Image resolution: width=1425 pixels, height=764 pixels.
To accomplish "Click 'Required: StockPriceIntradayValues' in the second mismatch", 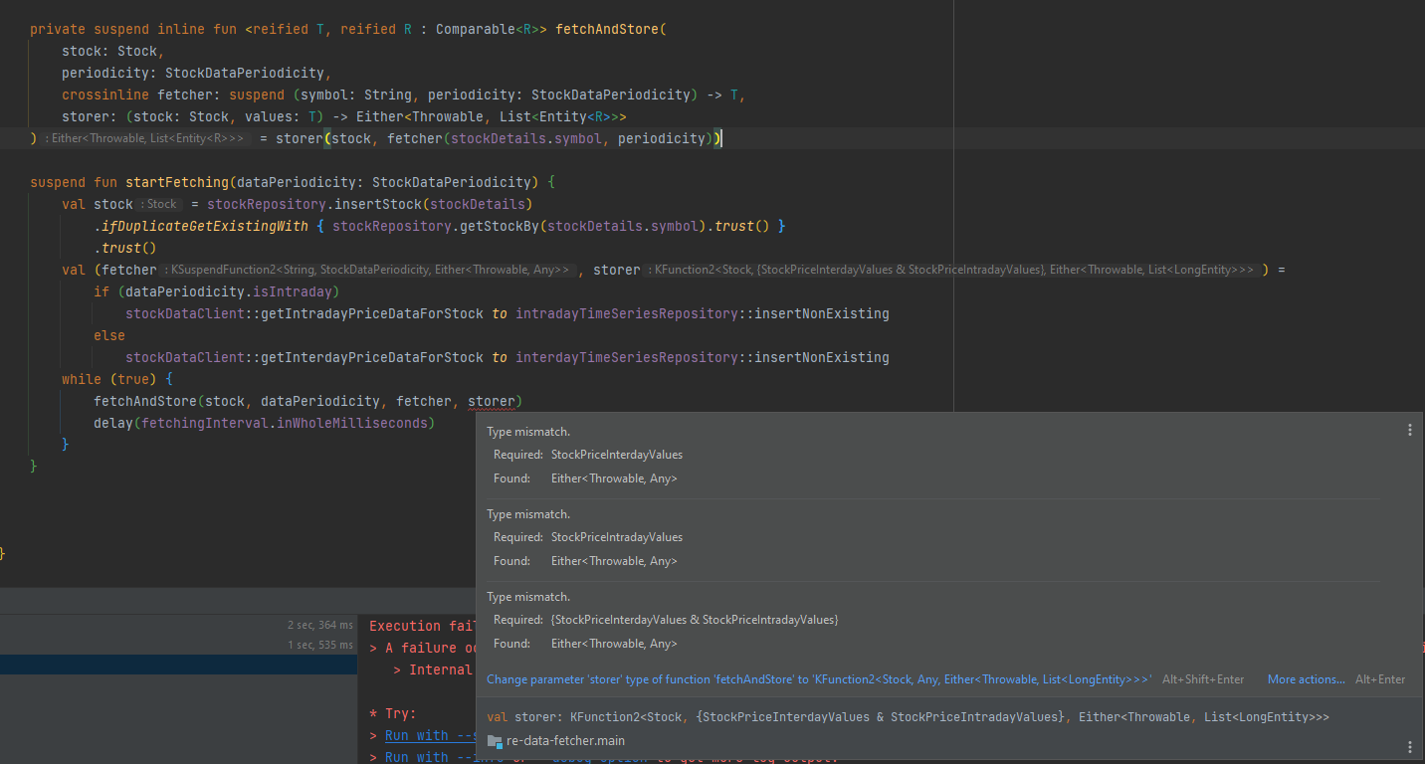I will [x=588, y=537].
